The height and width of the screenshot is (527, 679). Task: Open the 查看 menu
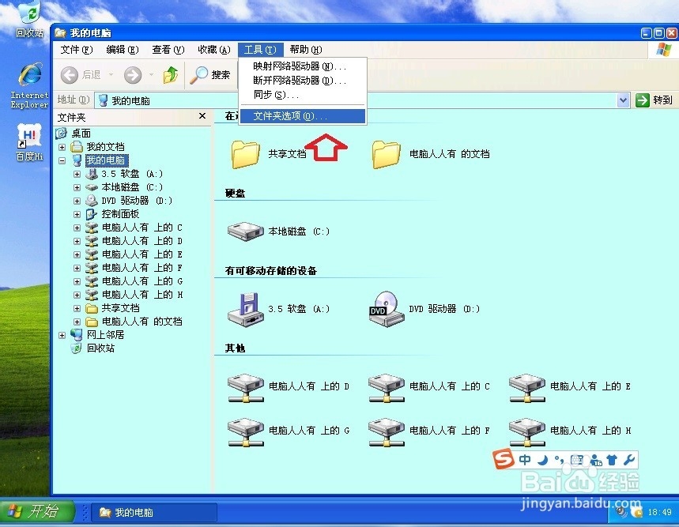166,49
